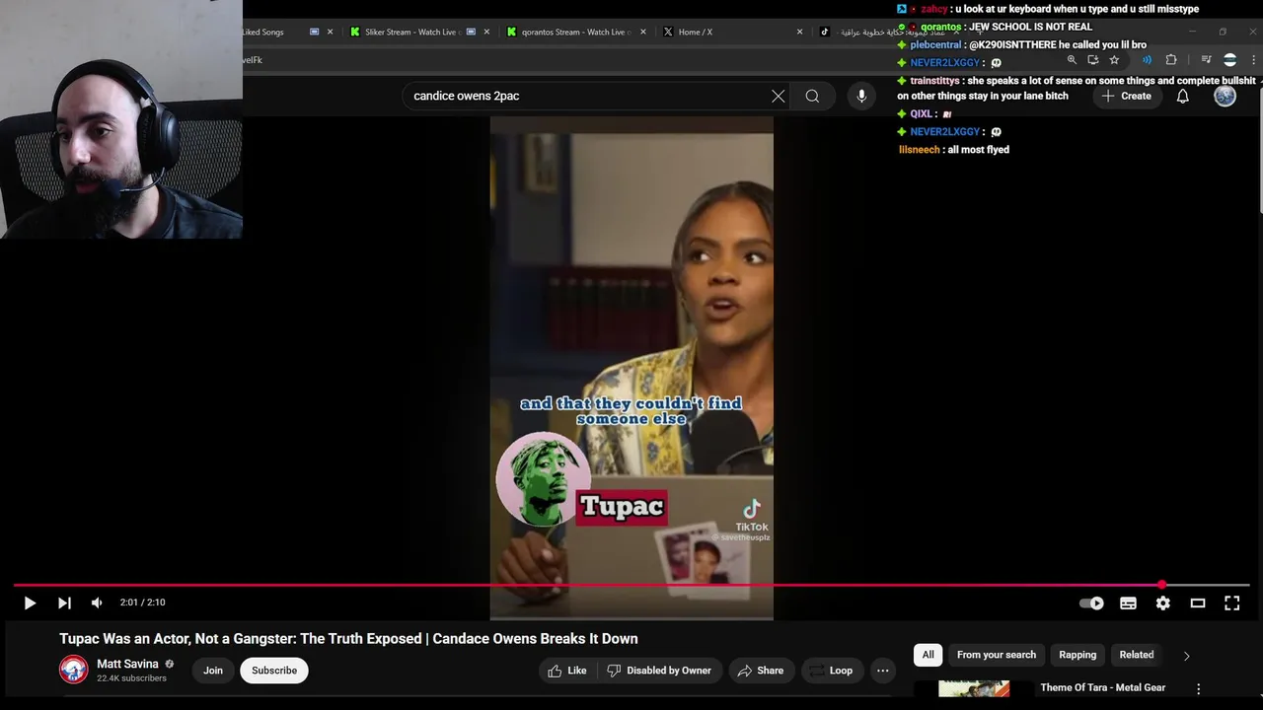Click the install app icon in address bar

1092,60
